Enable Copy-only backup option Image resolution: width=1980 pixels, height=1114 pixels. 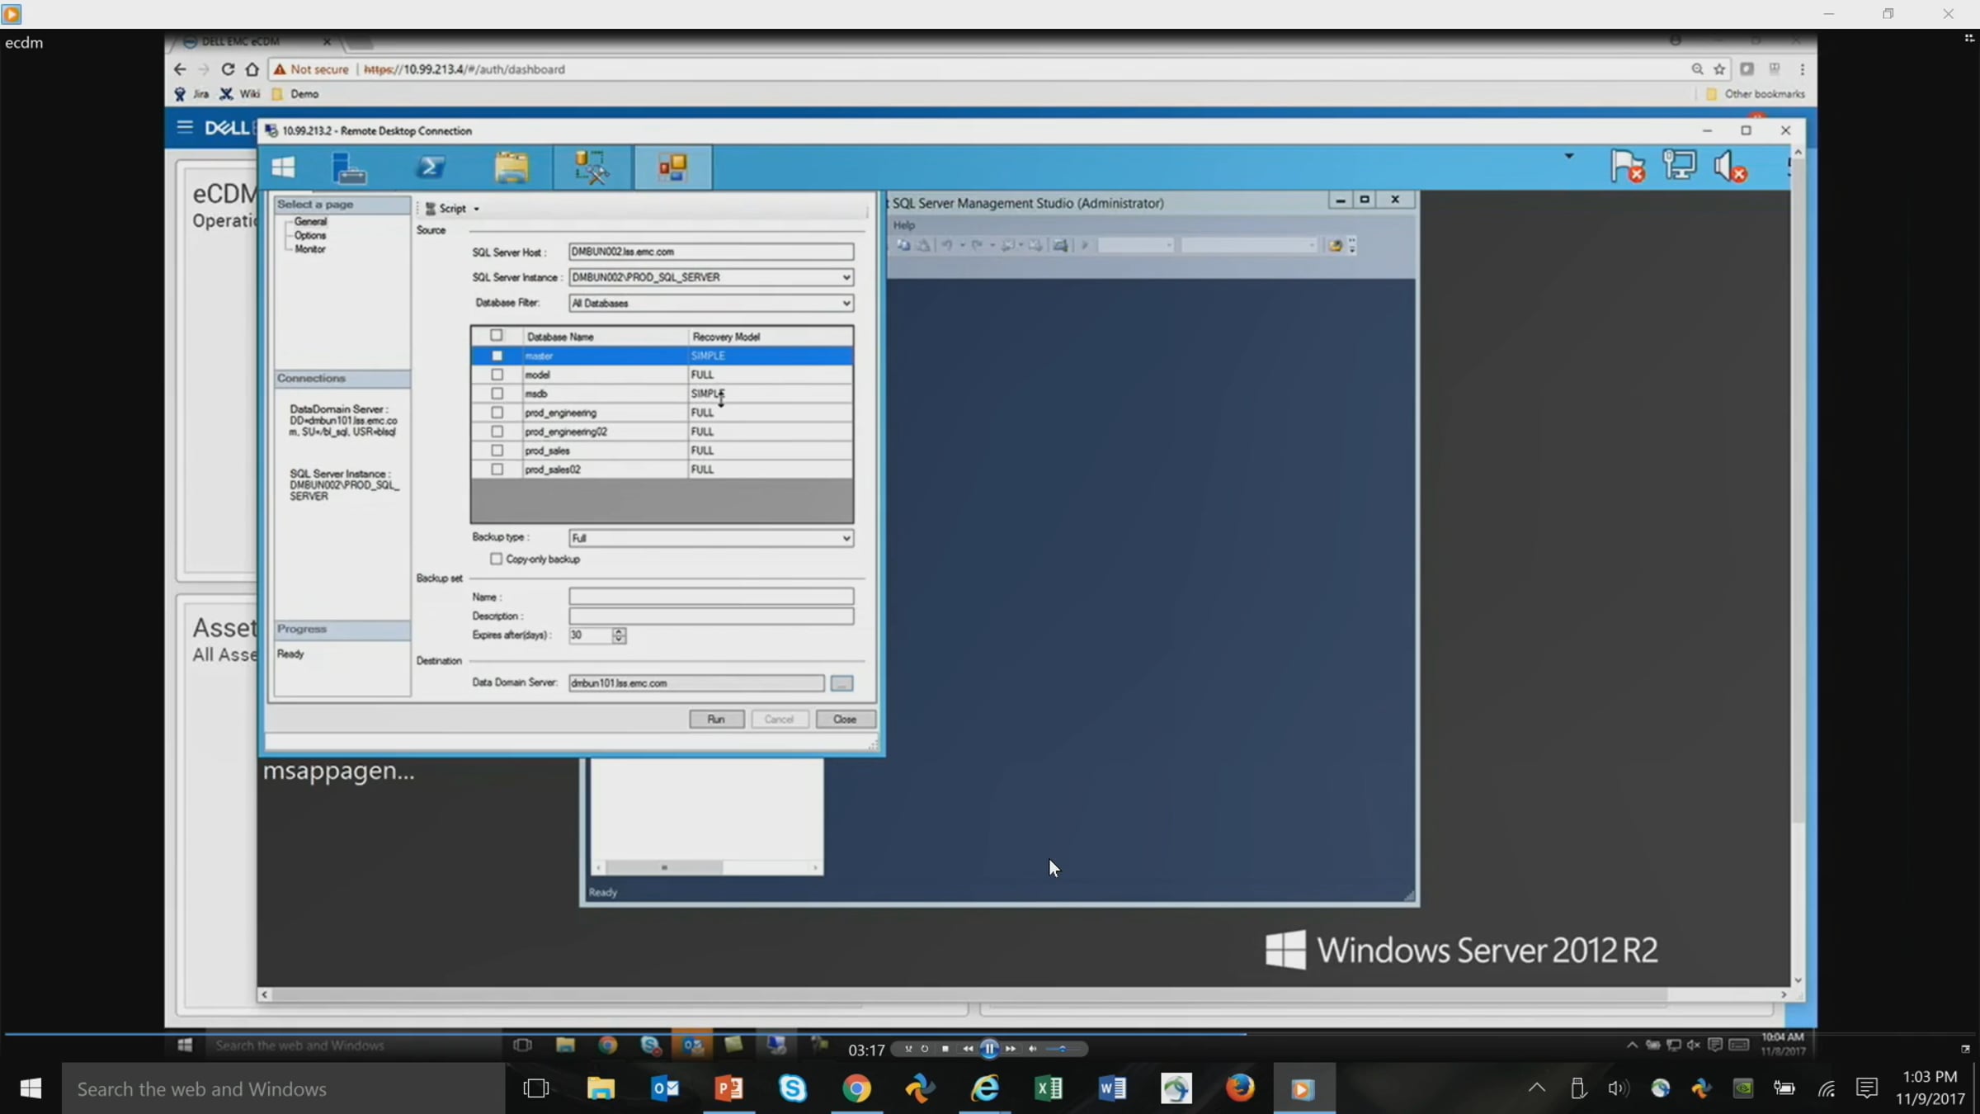pos(496,559)
